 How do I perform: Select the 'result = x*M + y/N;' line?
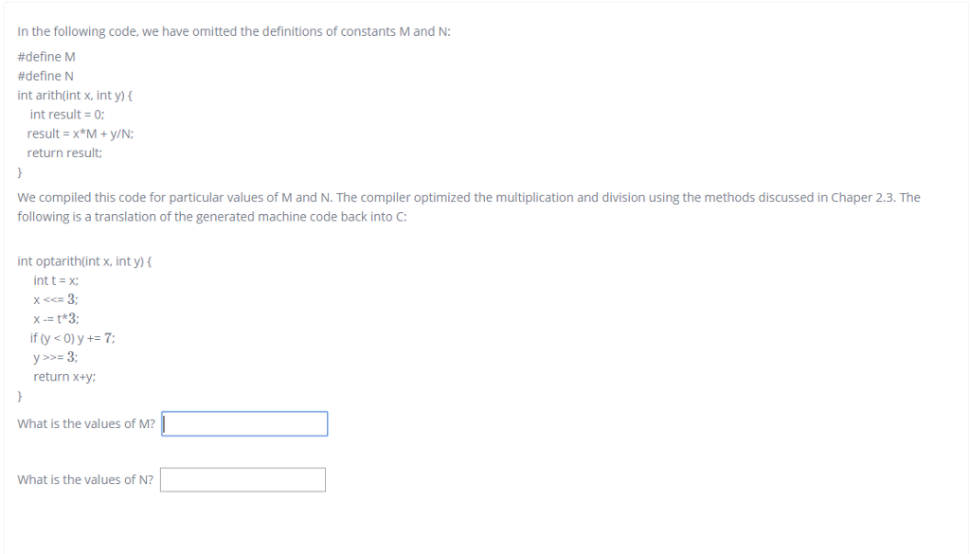click(x=80, y=134)
